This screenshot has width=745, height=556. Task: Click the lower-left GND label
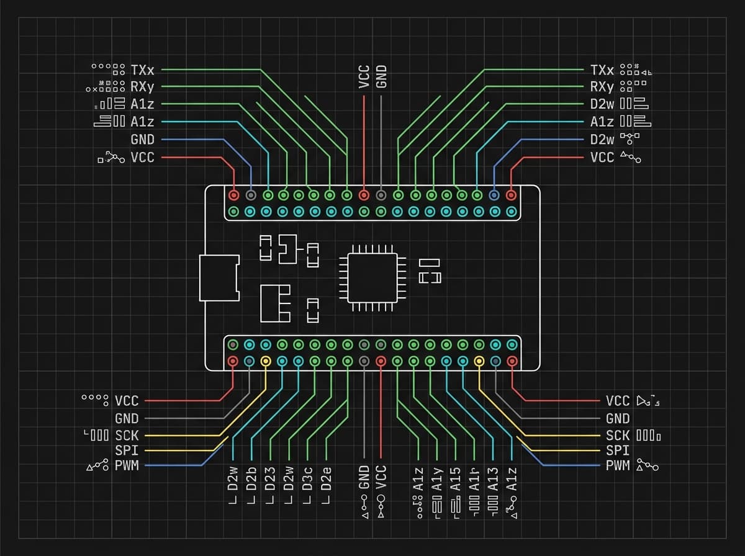pyautogui.click(x=127, y=419)
